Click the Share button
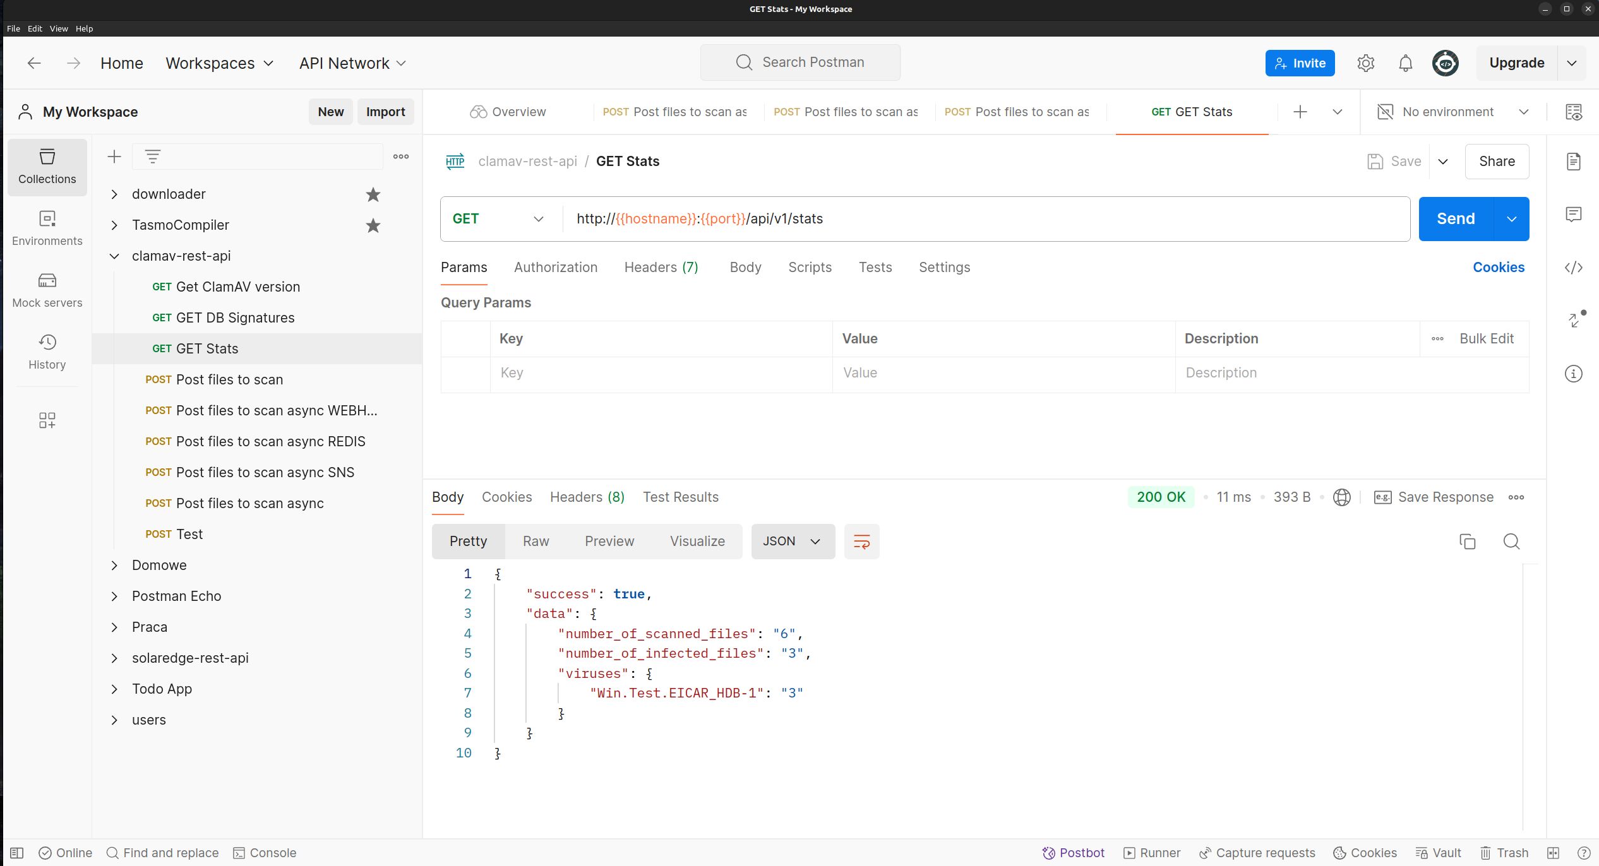The image size is (1599, 866). click(x=1496, y=162)
